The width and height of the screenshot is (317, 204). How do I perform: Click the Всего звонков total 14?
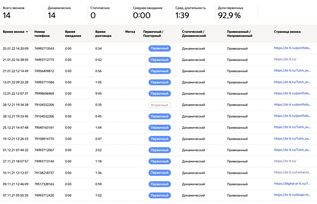click(x=7, y=16)
